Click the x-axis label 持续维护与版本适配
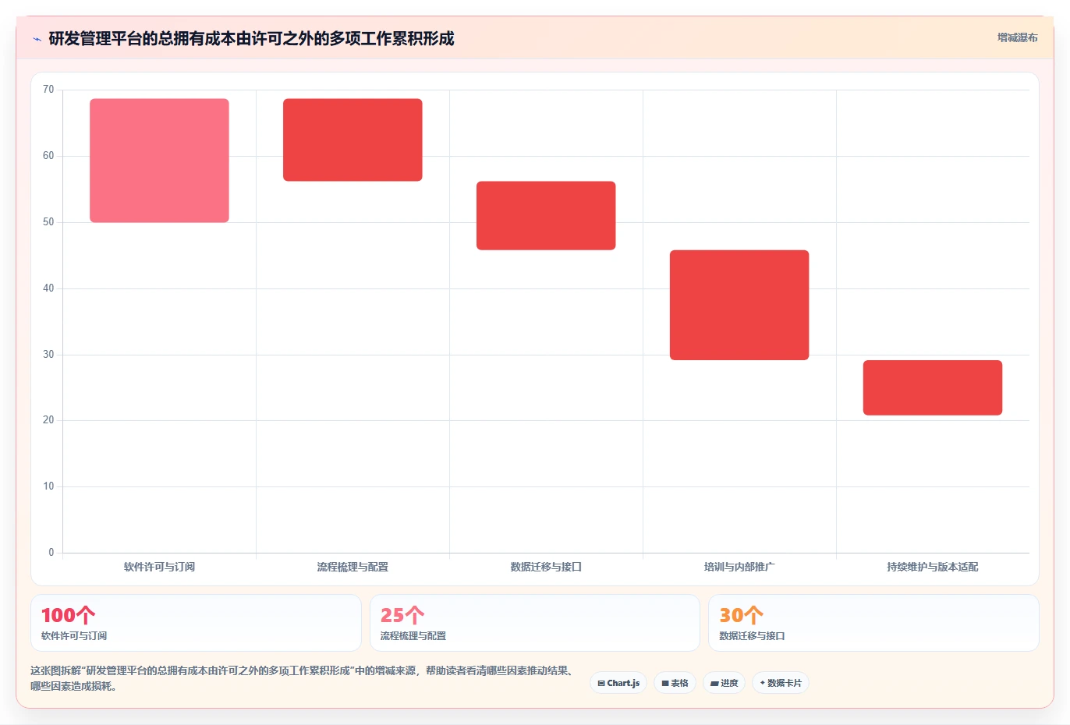 click(933, 567)
